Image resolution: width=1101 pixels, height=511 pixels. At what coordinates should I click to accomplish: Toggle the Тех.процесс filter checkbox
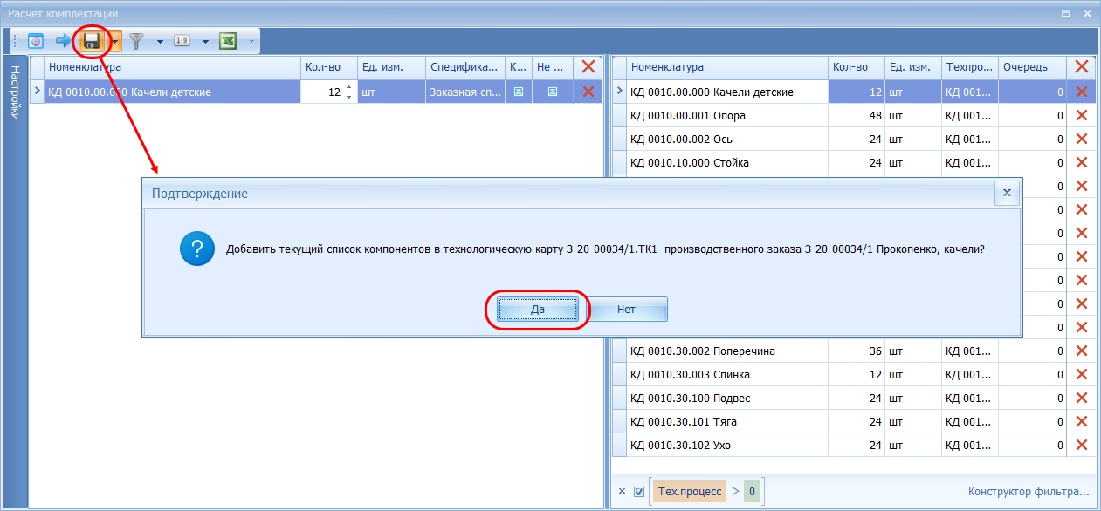[x=639, y=492]
